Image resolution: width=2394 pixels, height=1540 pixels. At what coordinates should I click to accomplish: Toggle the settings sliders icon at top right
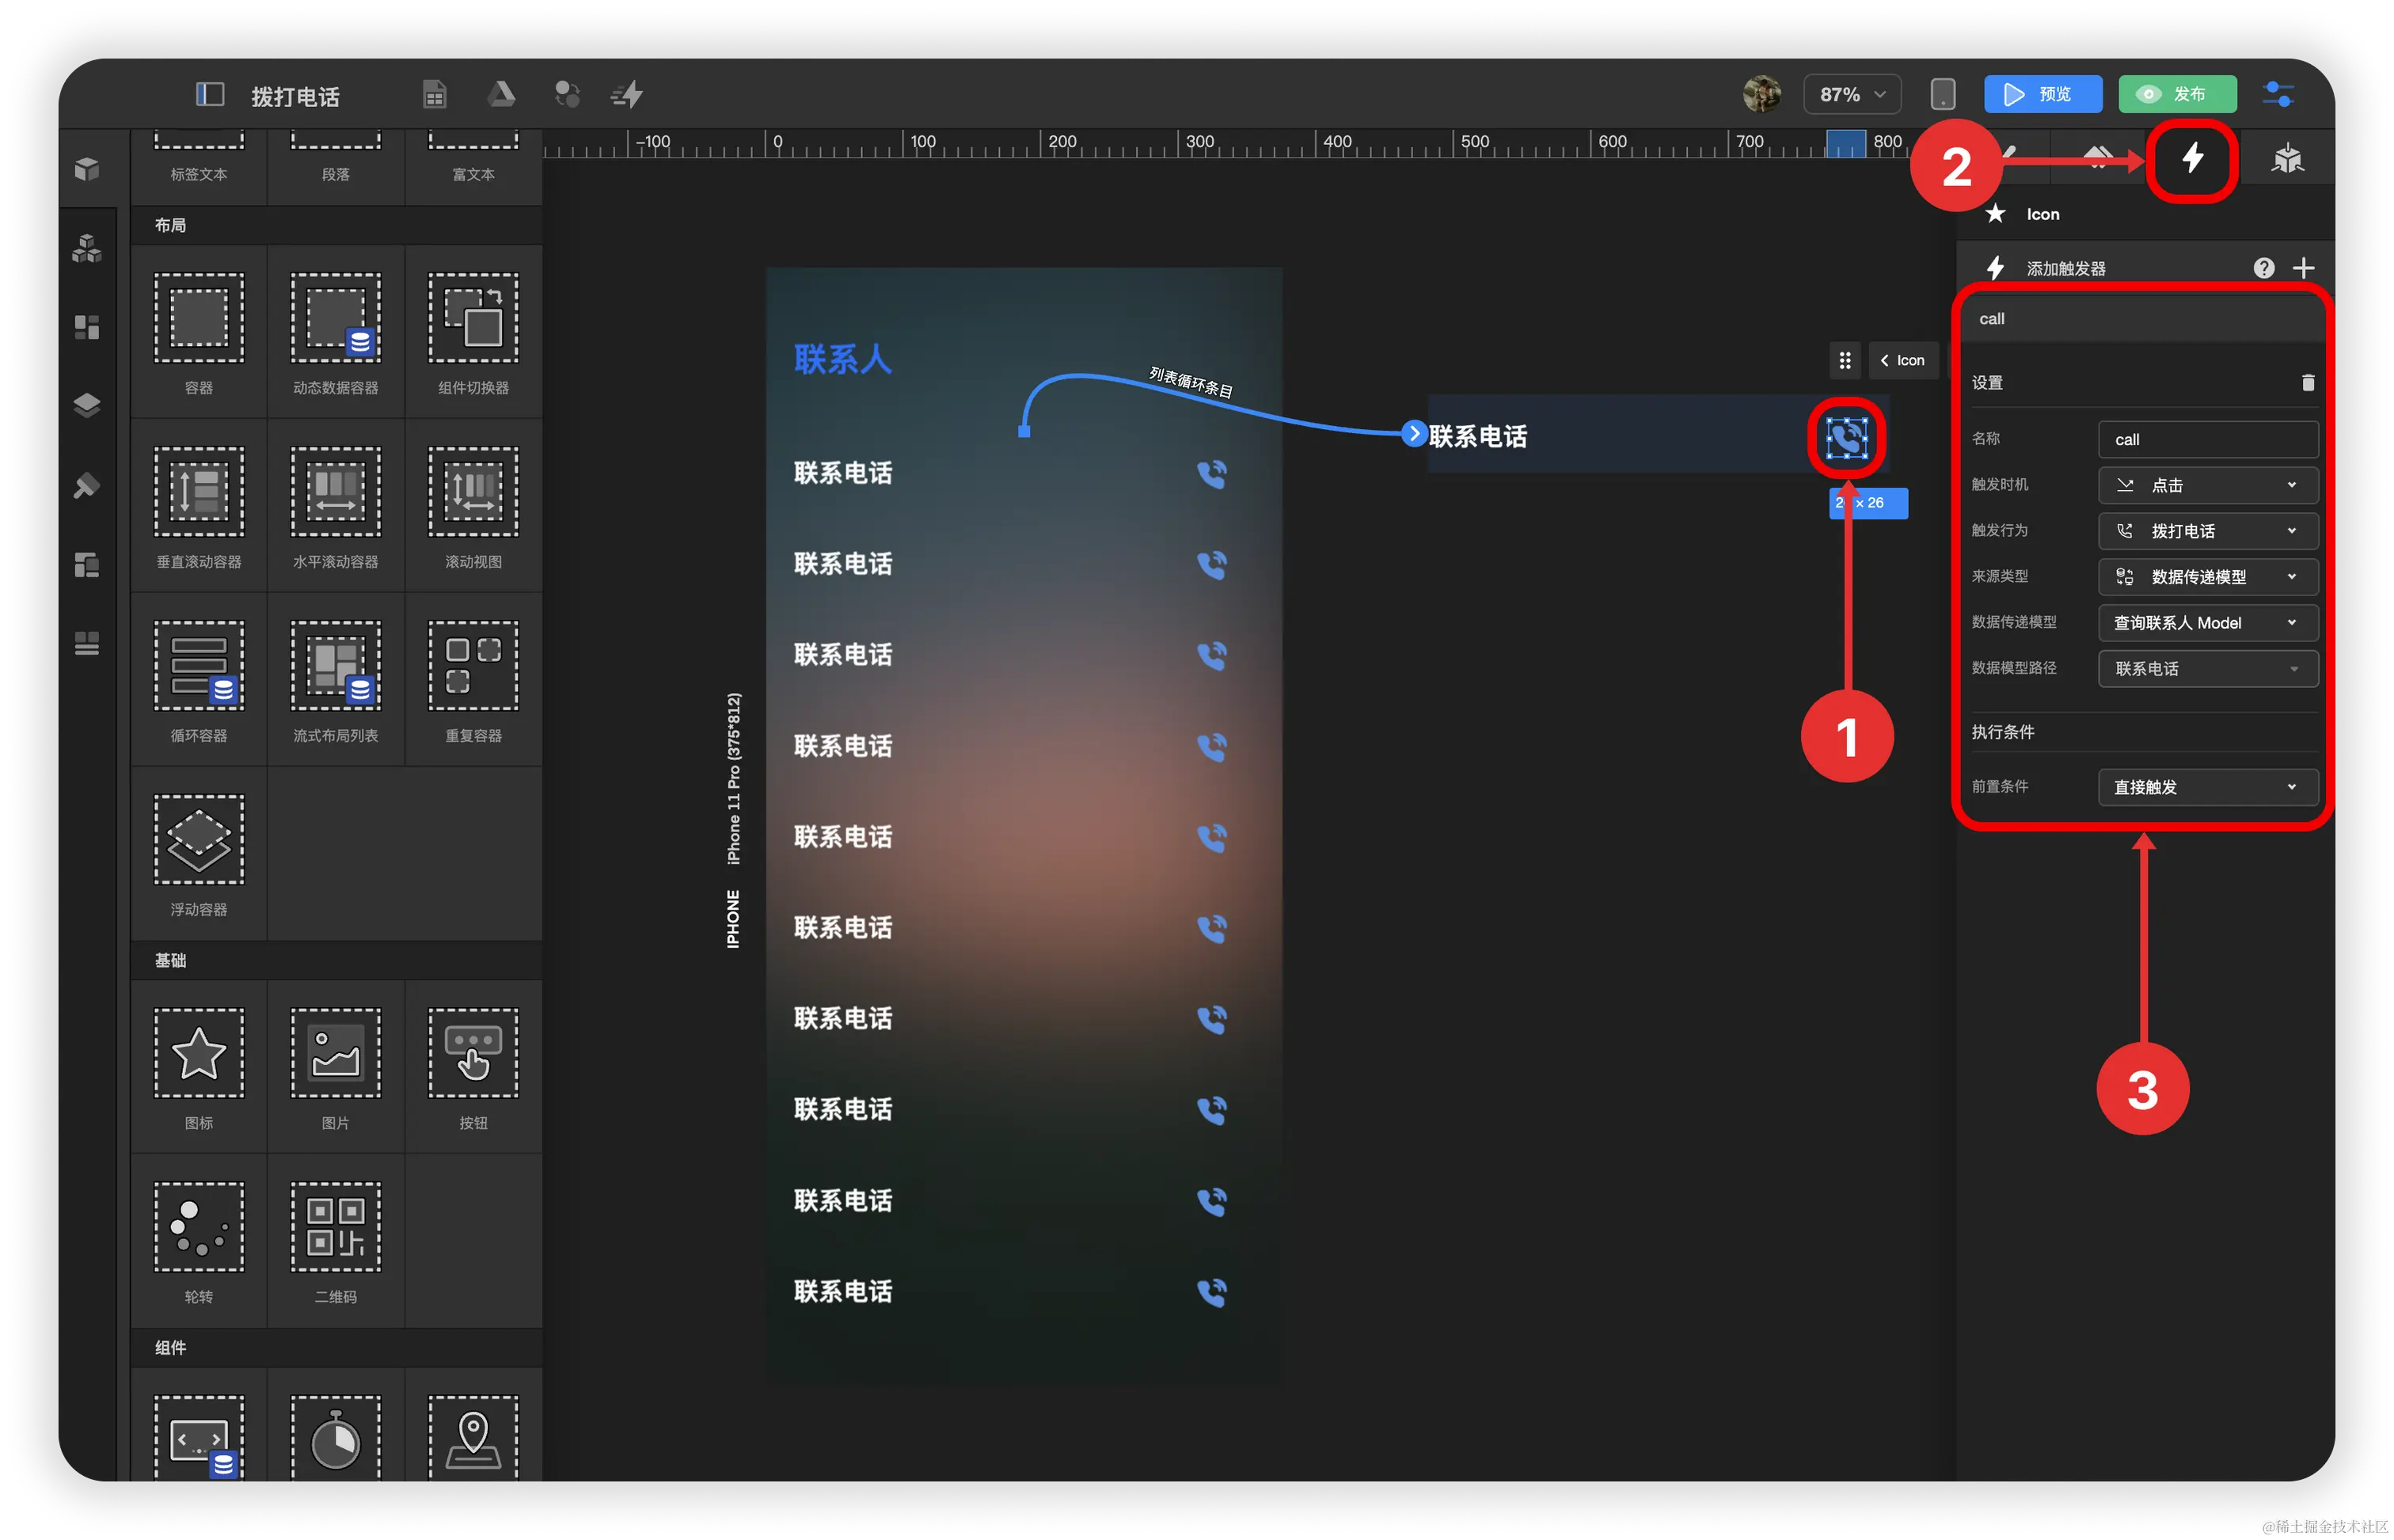2278,95
